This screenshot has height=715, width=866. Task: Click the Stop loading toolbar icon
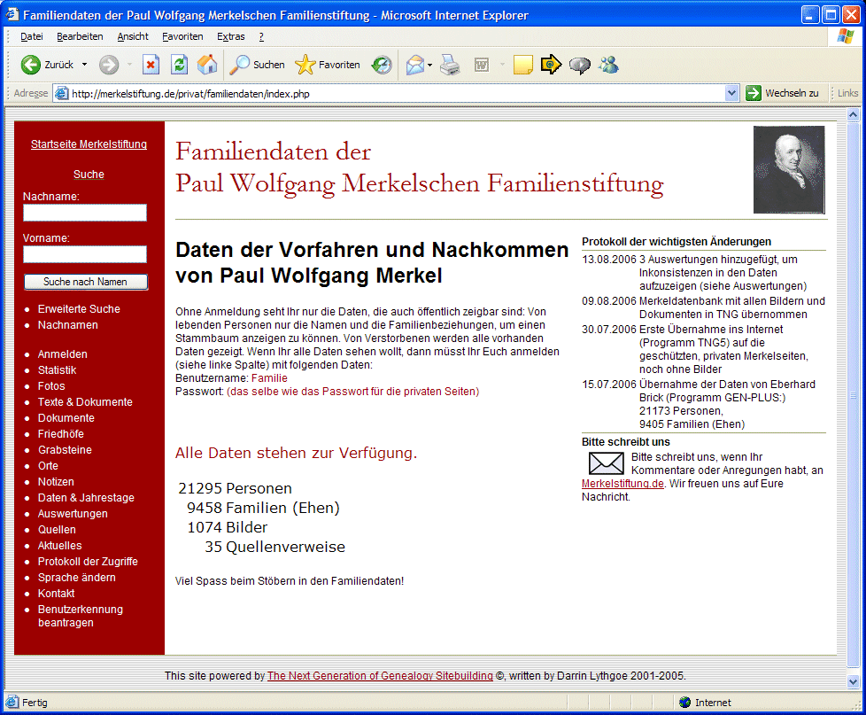(151, 65)
